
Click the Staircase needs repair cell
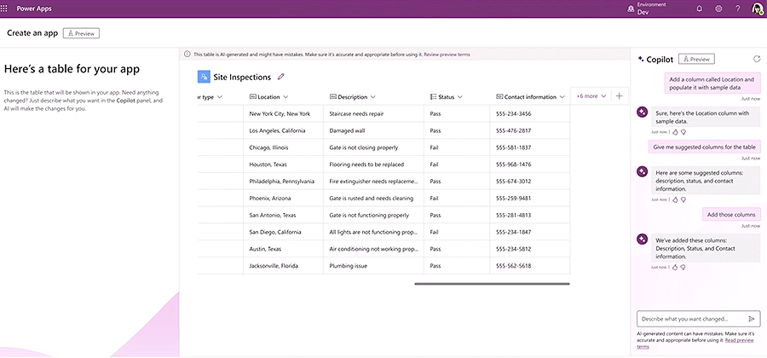point(374,113)
